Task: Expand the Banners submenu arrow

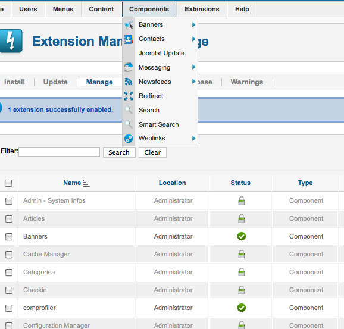Action: coord(193,25)
